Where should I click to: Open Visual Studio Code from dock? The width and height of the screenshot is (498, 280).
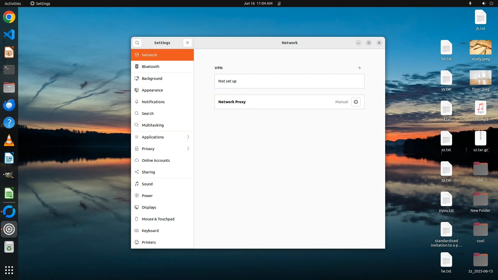tap(9, 34)
